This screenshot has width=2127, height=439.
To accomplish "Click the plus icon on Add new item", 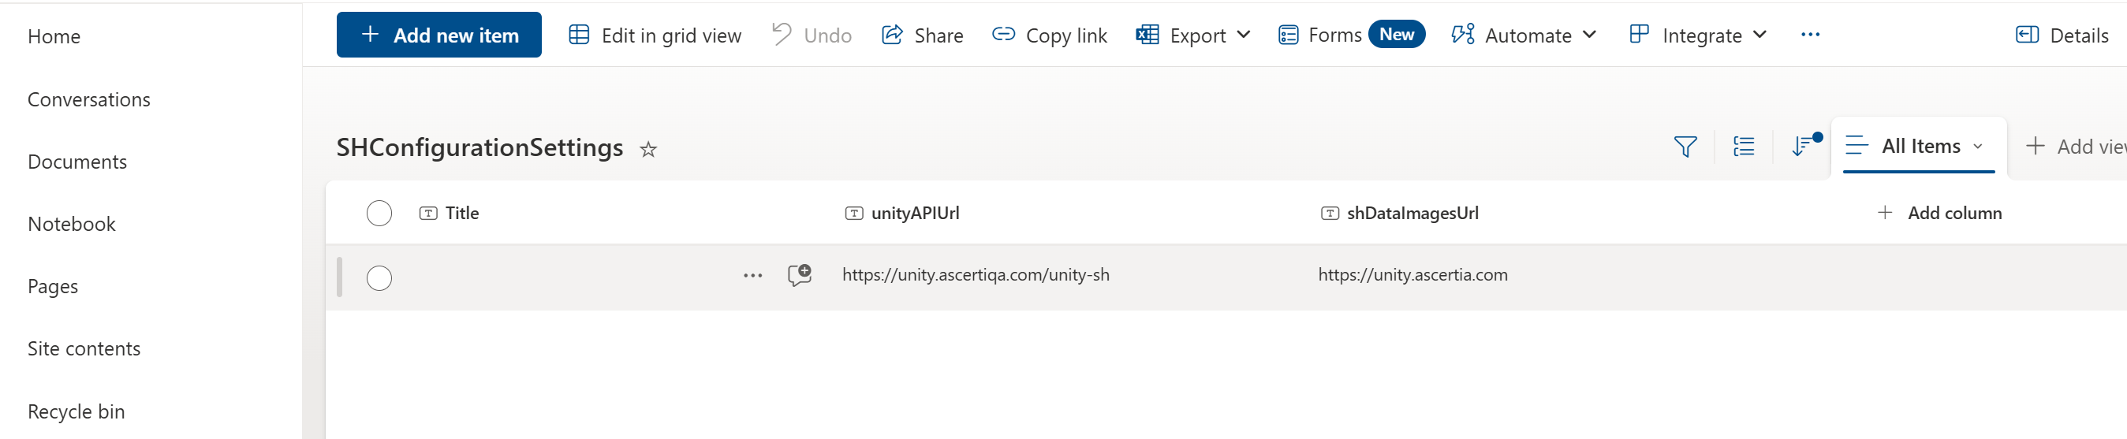I will tap(370, 34).
